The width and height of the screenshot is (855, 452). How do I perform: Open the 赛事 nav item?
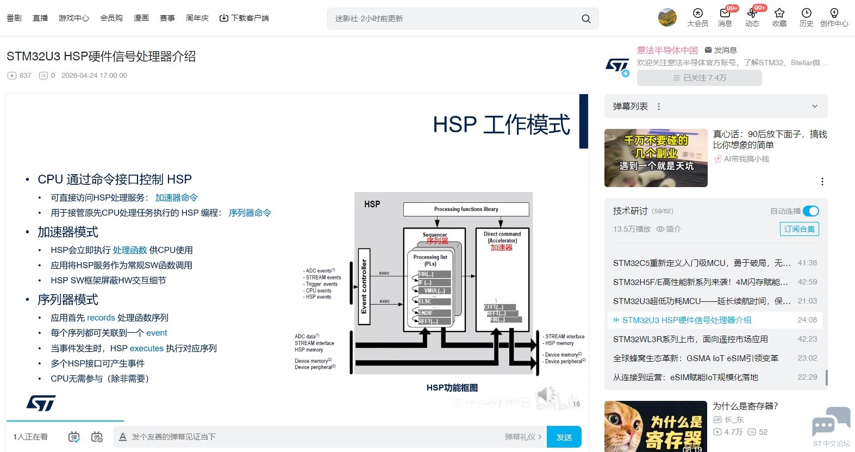click(167, 18)
